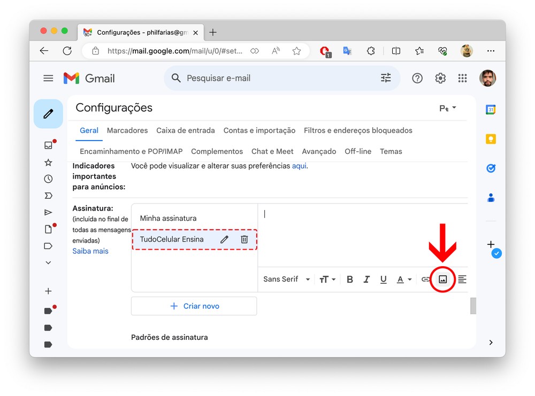Reload page with browser refresh icon
535x396 pixels.
click(x=67, y=51)
